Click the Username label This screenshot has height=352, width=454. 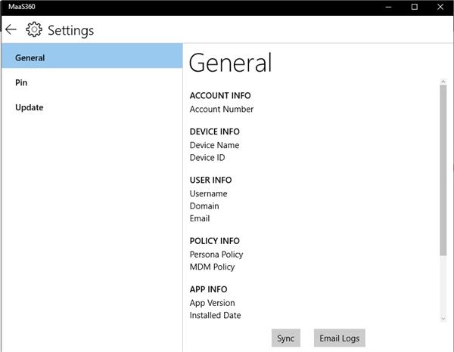point(209,193)
